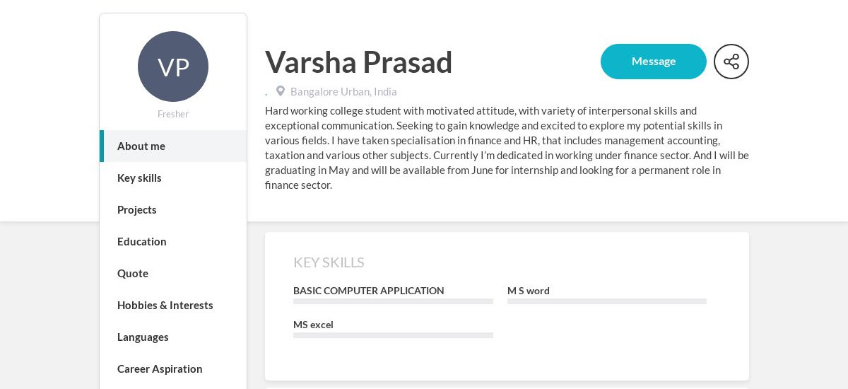Click the location pin icon
Image resolution: width=848 pixels, height=389 pixels.
coord(281,91)
